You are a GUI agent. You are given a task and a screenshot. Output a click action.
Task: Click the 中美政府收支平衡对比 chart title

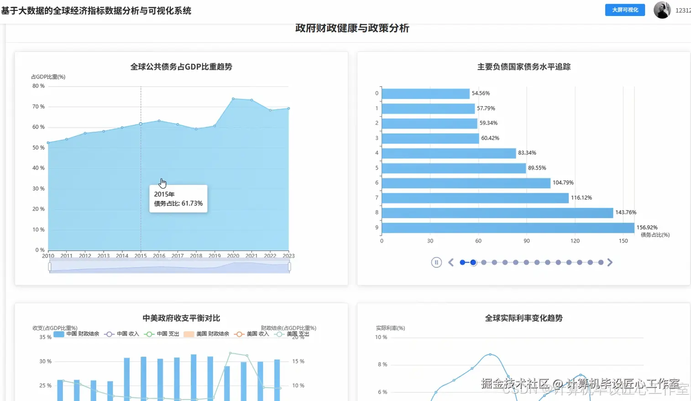(x=181, y=318)
